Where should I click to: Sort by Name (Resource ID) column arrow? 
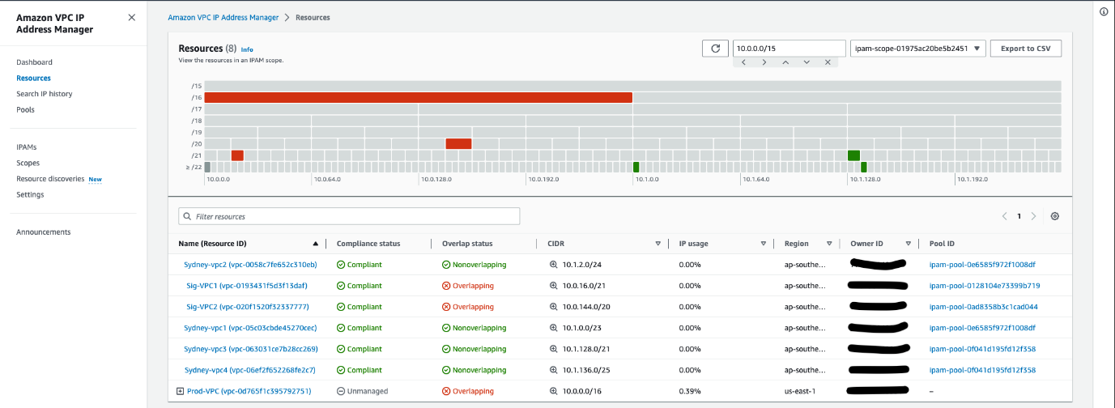tap(316, 244)
